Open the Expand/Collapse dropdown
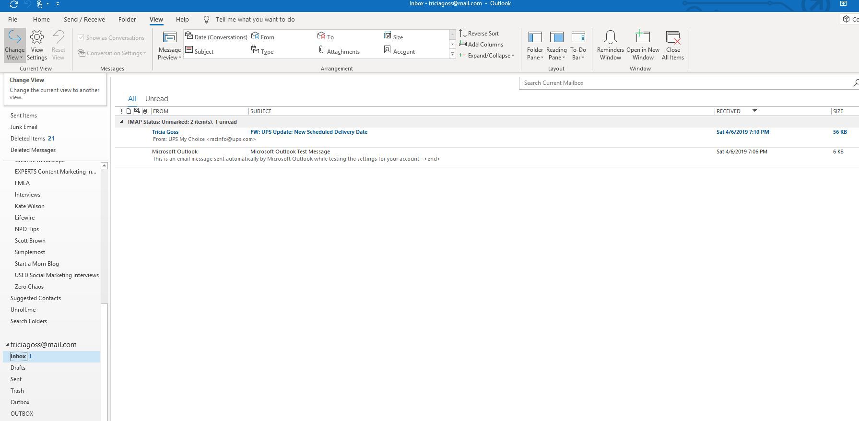The height and width of the screenshot is (421, 859). [x=486, y=55]
